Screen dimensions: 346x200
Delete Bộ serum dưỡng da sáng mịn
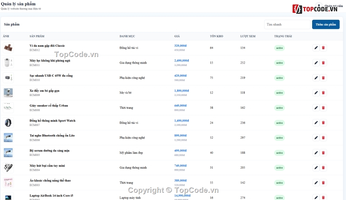point(323,153)
